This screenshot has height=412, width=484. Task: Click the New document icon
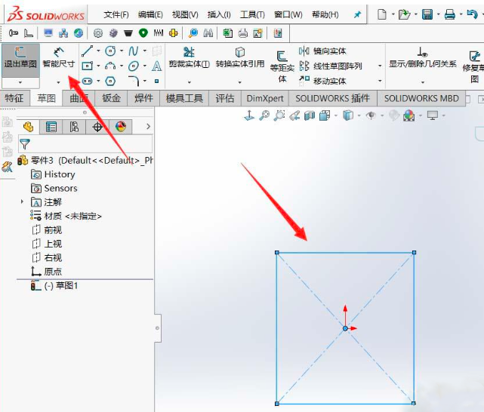point(382,14)
